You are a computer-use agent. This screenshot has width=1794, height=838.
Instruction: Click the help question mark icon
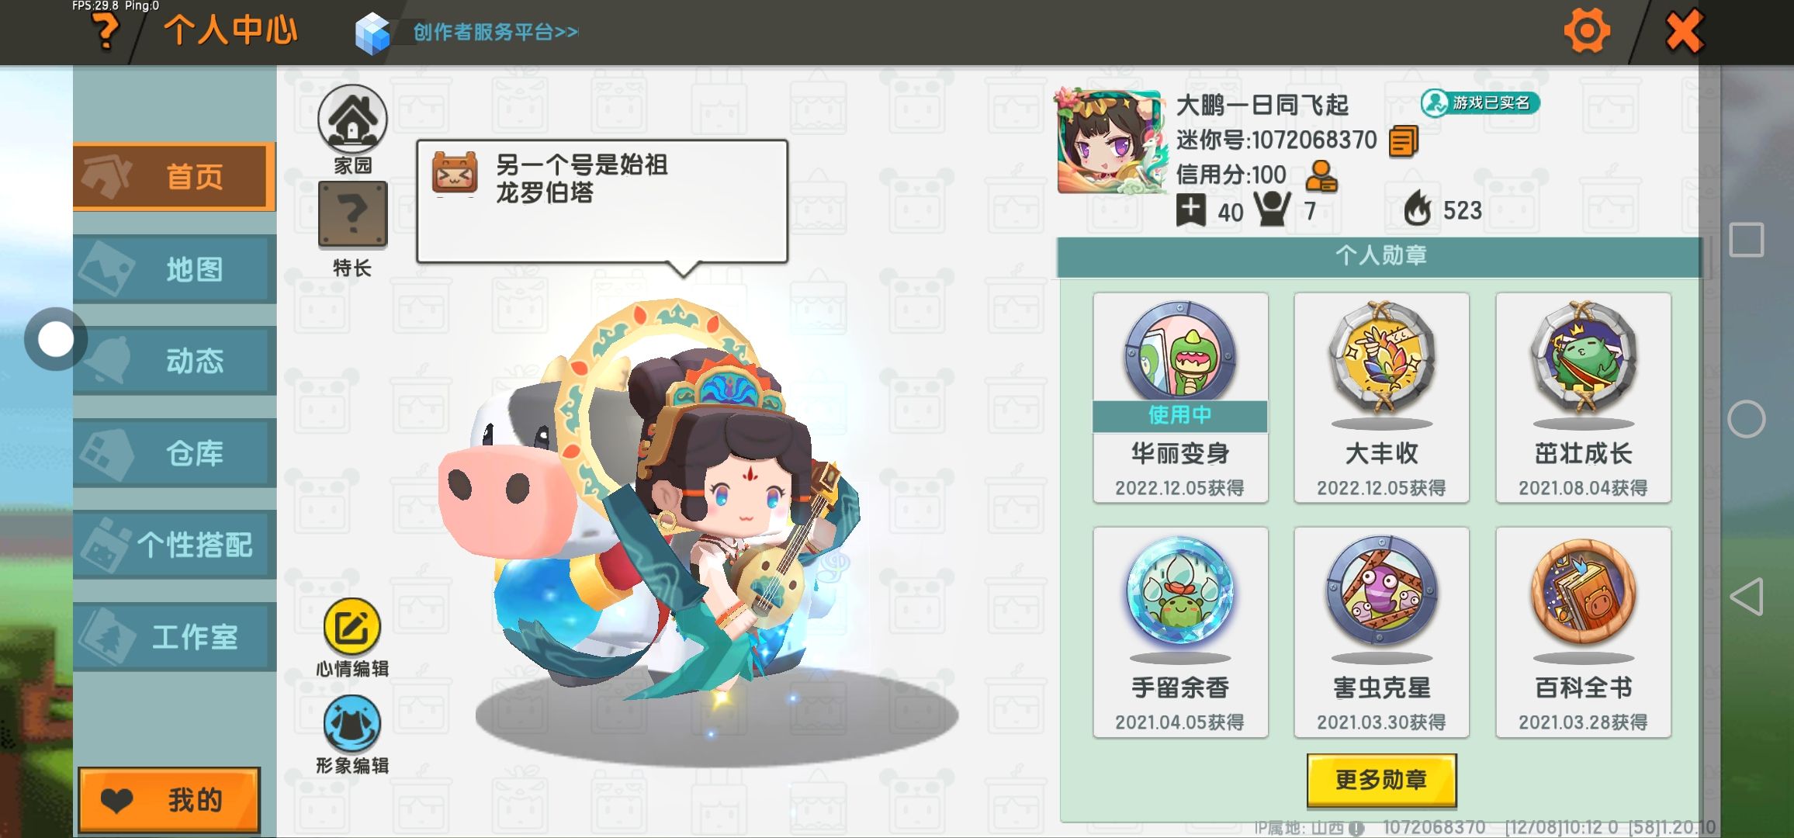(x=106, y=33)
